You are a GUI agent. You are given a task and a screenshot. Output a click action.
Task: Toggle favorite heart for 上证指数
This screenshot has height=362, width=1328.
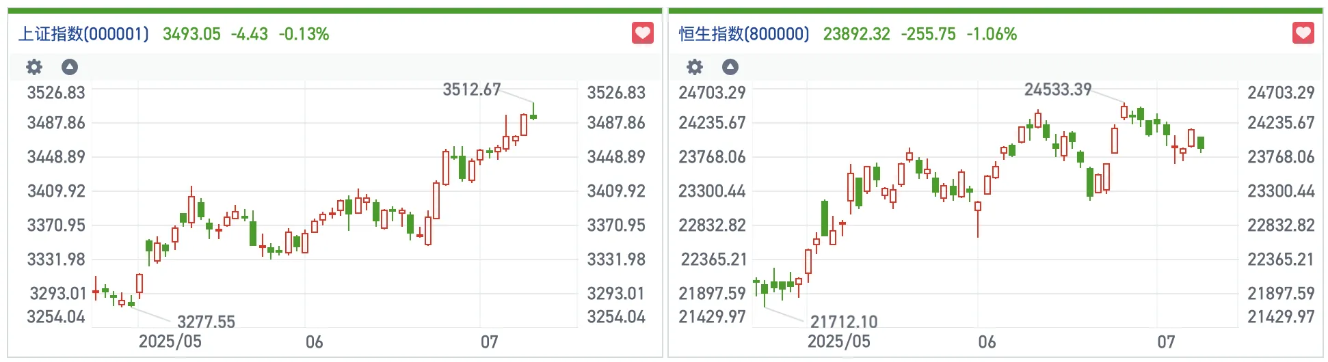642,33
